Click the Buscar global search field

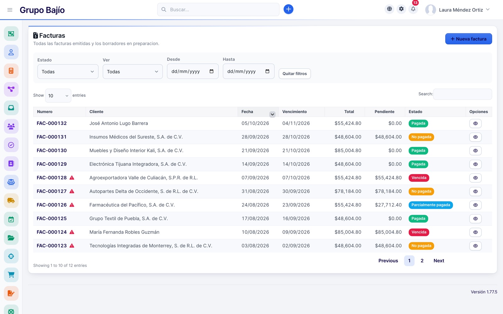tap(218, 9)
